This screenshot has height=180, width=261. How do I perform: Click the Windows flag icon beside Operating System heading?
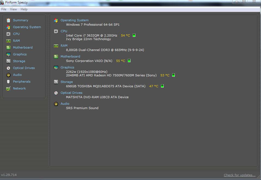(56, 20)
